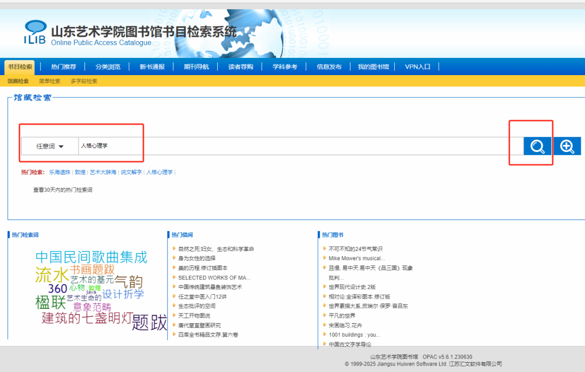Screen dimensions: 585x372
Task: Open 天工开物图说 in the 热门借阅 list
Action: (x=194, y=316)
